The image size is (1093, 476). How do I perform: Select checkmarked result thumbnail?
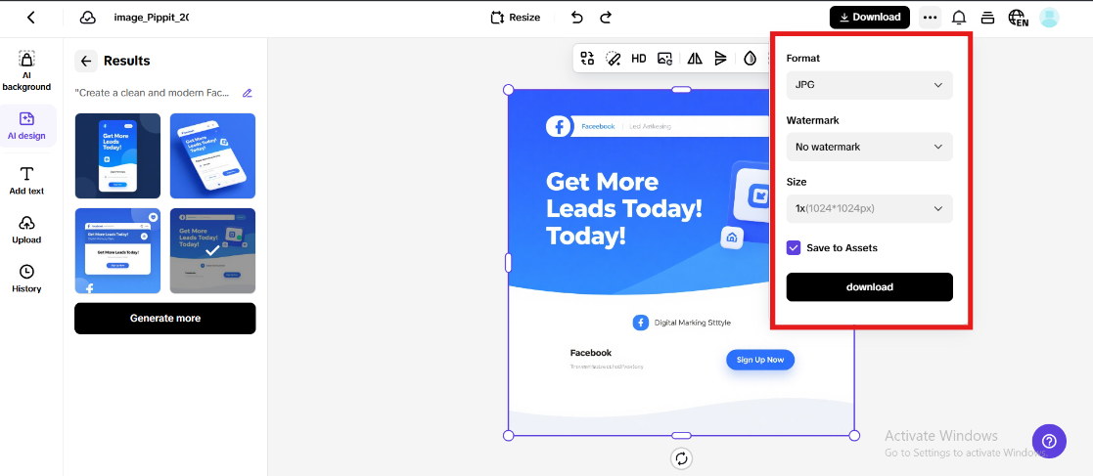click(212, 250)
